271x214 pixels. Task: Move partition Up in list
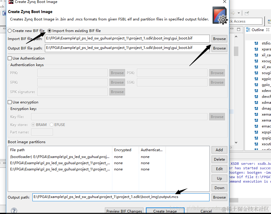tap(219, 178)
